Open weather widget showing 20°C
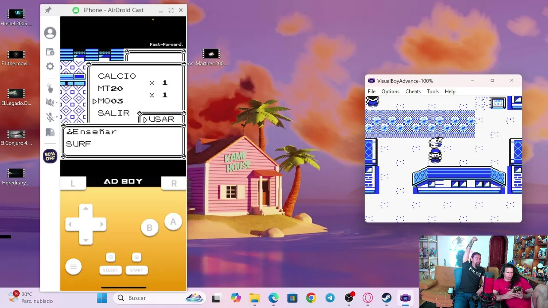Viewport: 548px width, 308px height. tap(30, 297)
